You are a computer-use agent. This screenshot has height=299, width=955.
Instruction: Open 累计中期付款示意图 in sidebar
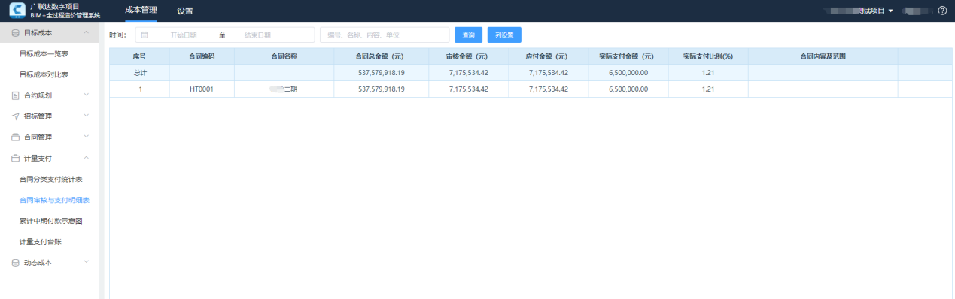tap(51, 221)
